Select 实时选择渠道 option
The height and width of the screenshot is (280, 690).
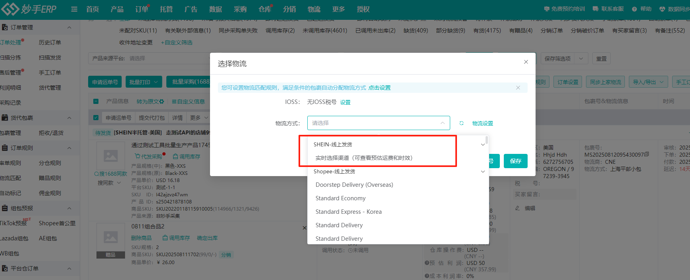tap(398, 158)
